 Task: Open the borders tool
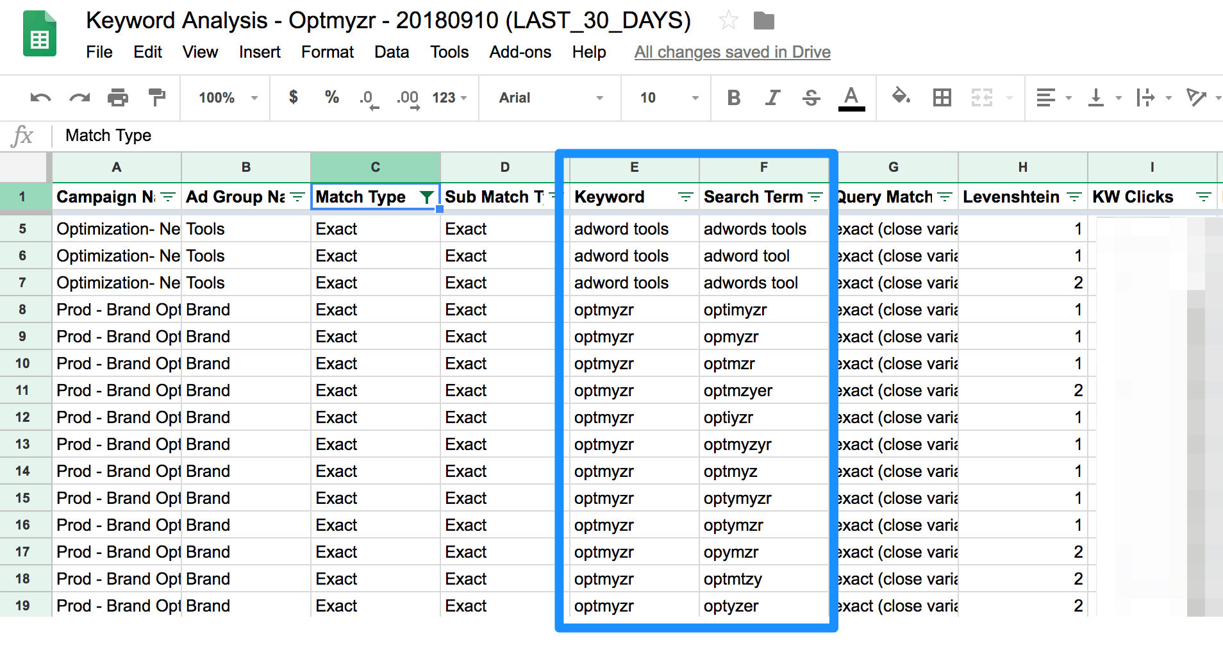942,97
